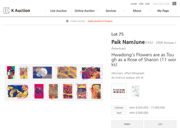
Task: Click the search magnifier icon
Action: [x=174, y=4]
